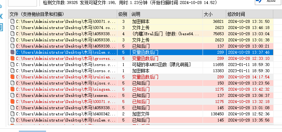Screen dimensions: 282x132
Task: Sort by the 大小 column header
Action: click(214, 14)
